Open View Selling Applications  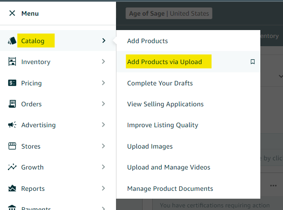165,104
